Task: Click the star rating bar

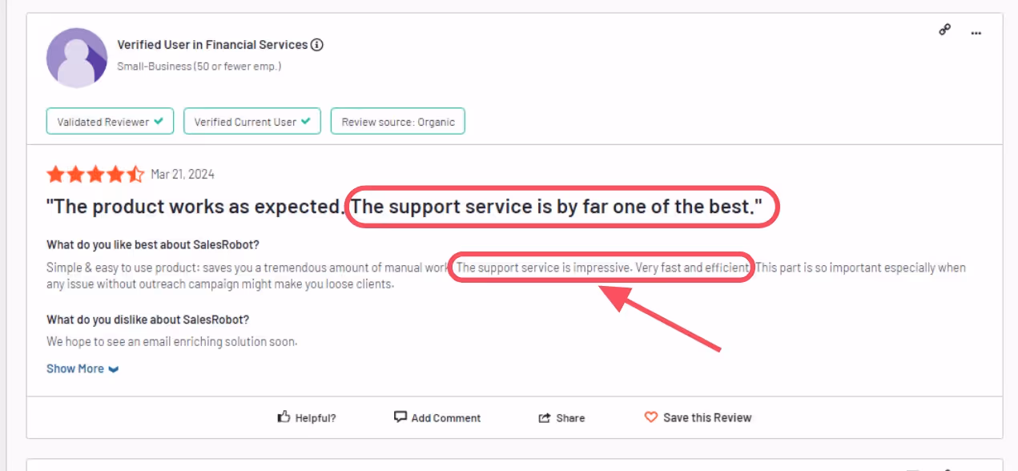Action: [x=95, y=173]
